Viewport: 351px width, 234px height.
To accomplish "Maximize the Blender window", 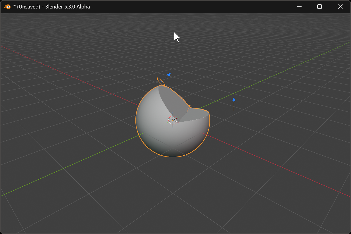I will 320,6.
